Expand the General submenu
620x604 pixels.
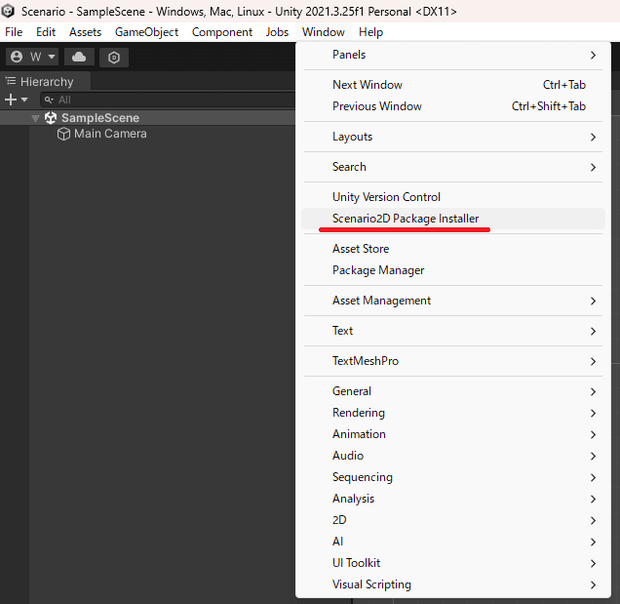pos(453,391)
